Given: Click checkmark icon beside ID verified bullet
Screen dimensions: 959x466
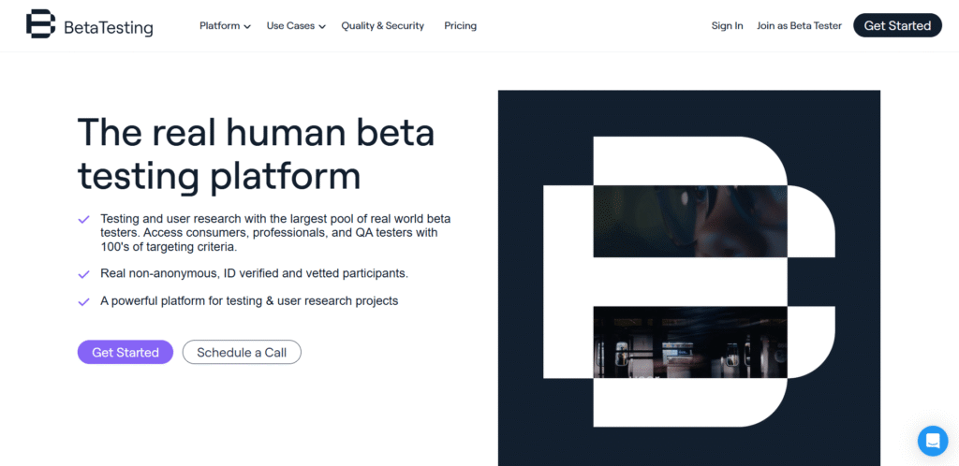Looking at the screenshot, I should 83,274.
